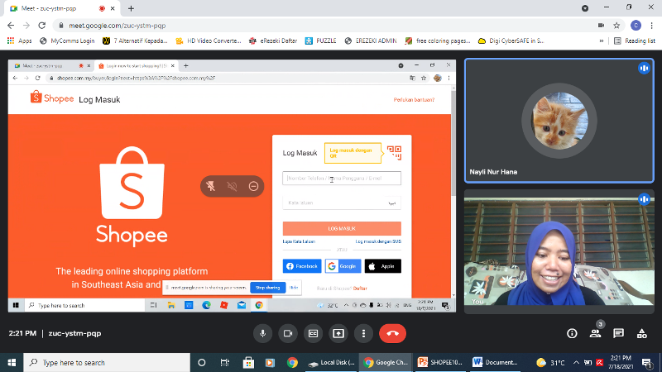Turn off camera in Meet controls
This screenshot has height=372, width=662.
288,333
